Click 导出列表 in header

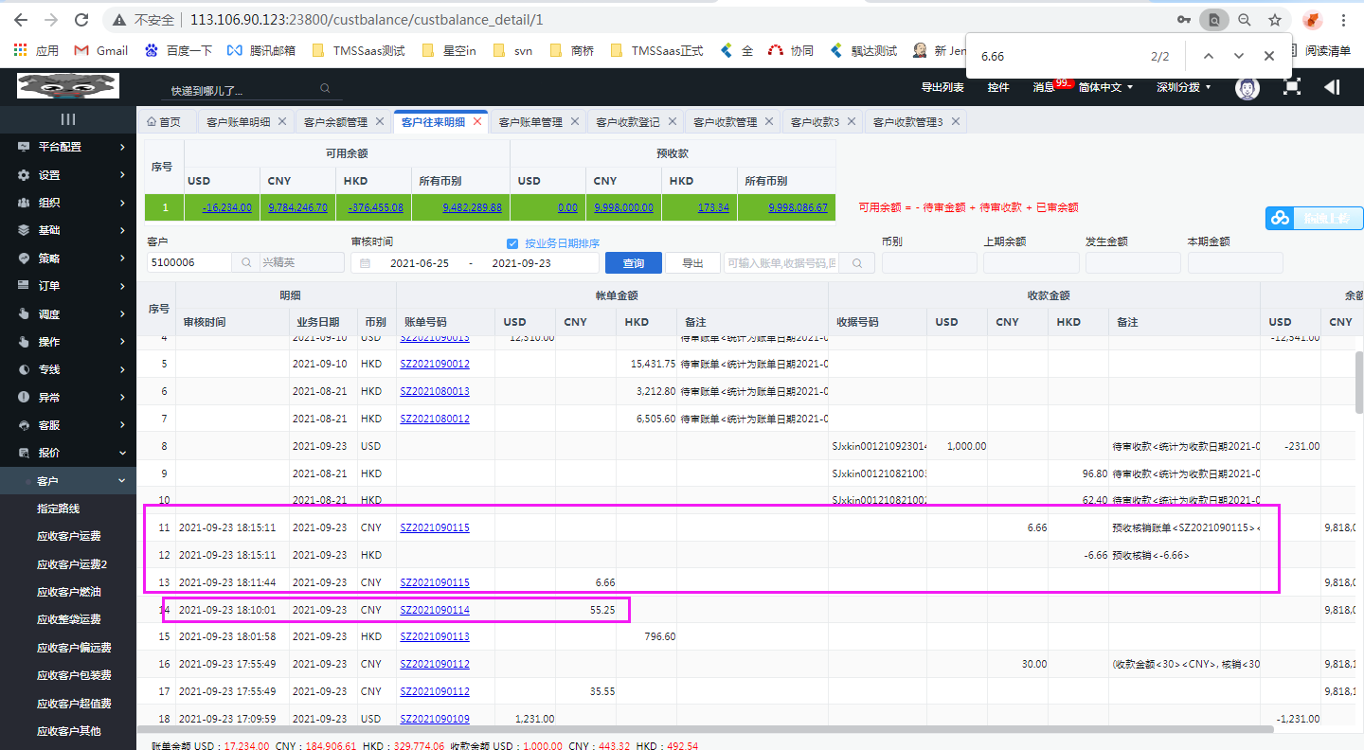(x=942, y=87)
